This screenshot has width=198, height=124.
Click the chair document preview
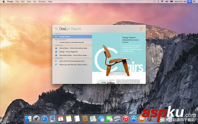(119, 58)
